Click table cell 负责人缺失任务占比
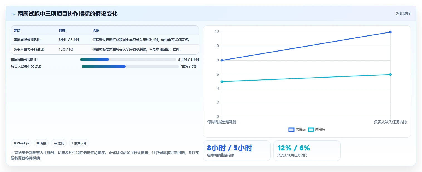422x172 pixels. [29, 50]
